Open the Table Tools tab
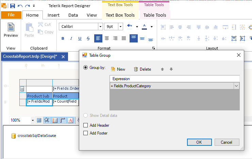This screenshot has width=252, height=159. (155, 15)
